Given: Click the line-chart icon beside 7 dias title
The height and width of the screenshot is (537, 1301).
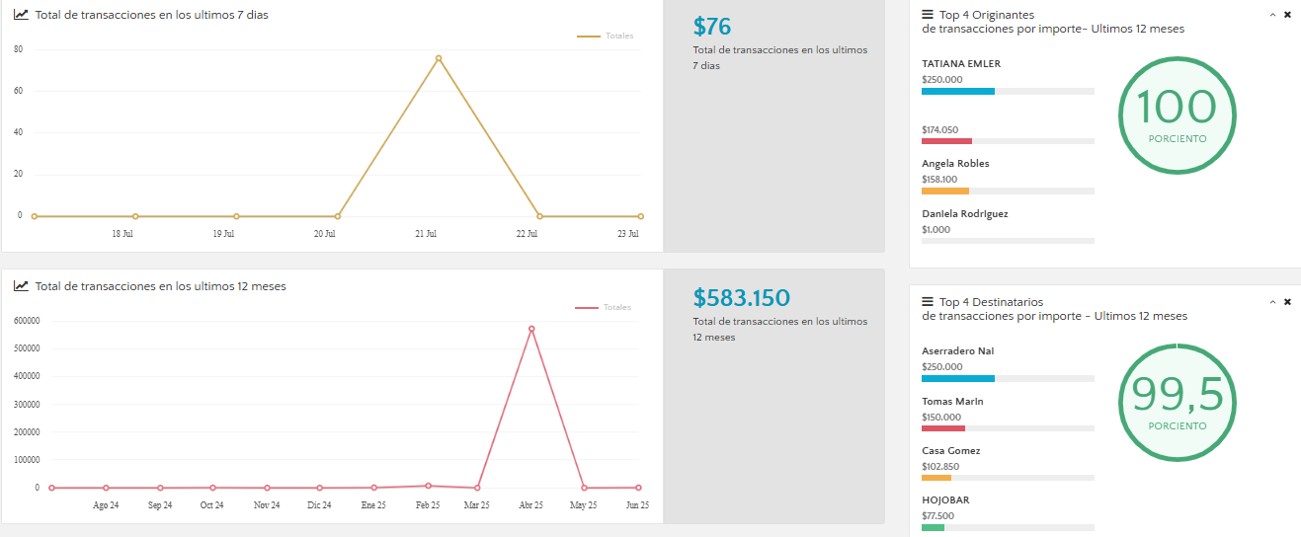Looking at the screenshot, I should point(21,15).
